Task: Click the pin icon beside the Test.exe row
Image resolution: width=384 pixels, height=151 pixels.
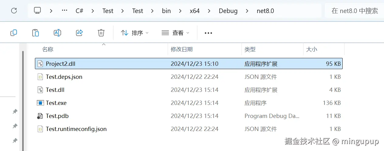Action: (x=15, y=112)
